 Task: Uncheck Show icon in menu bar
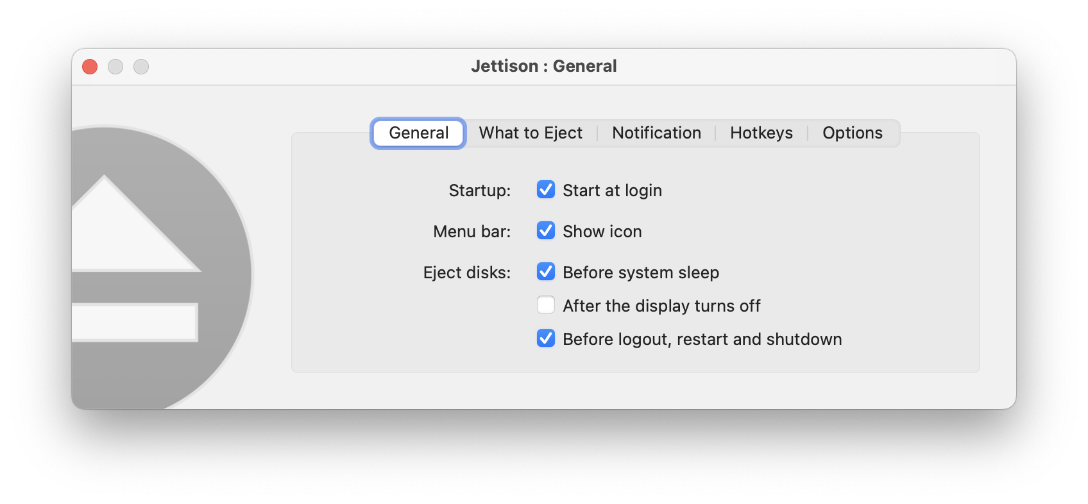click(x=546, y=231)
